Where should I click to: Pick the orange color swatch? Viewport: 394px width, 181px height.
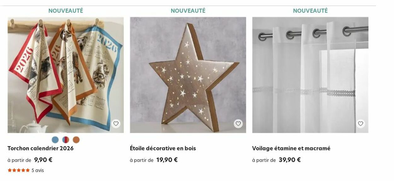[76, 140]
